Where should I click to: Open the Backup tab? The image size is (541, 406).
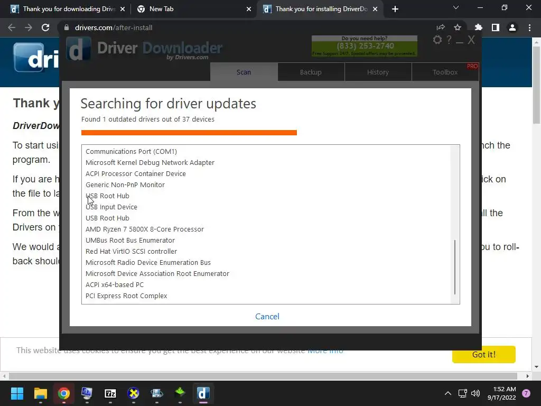pos(311,72)
